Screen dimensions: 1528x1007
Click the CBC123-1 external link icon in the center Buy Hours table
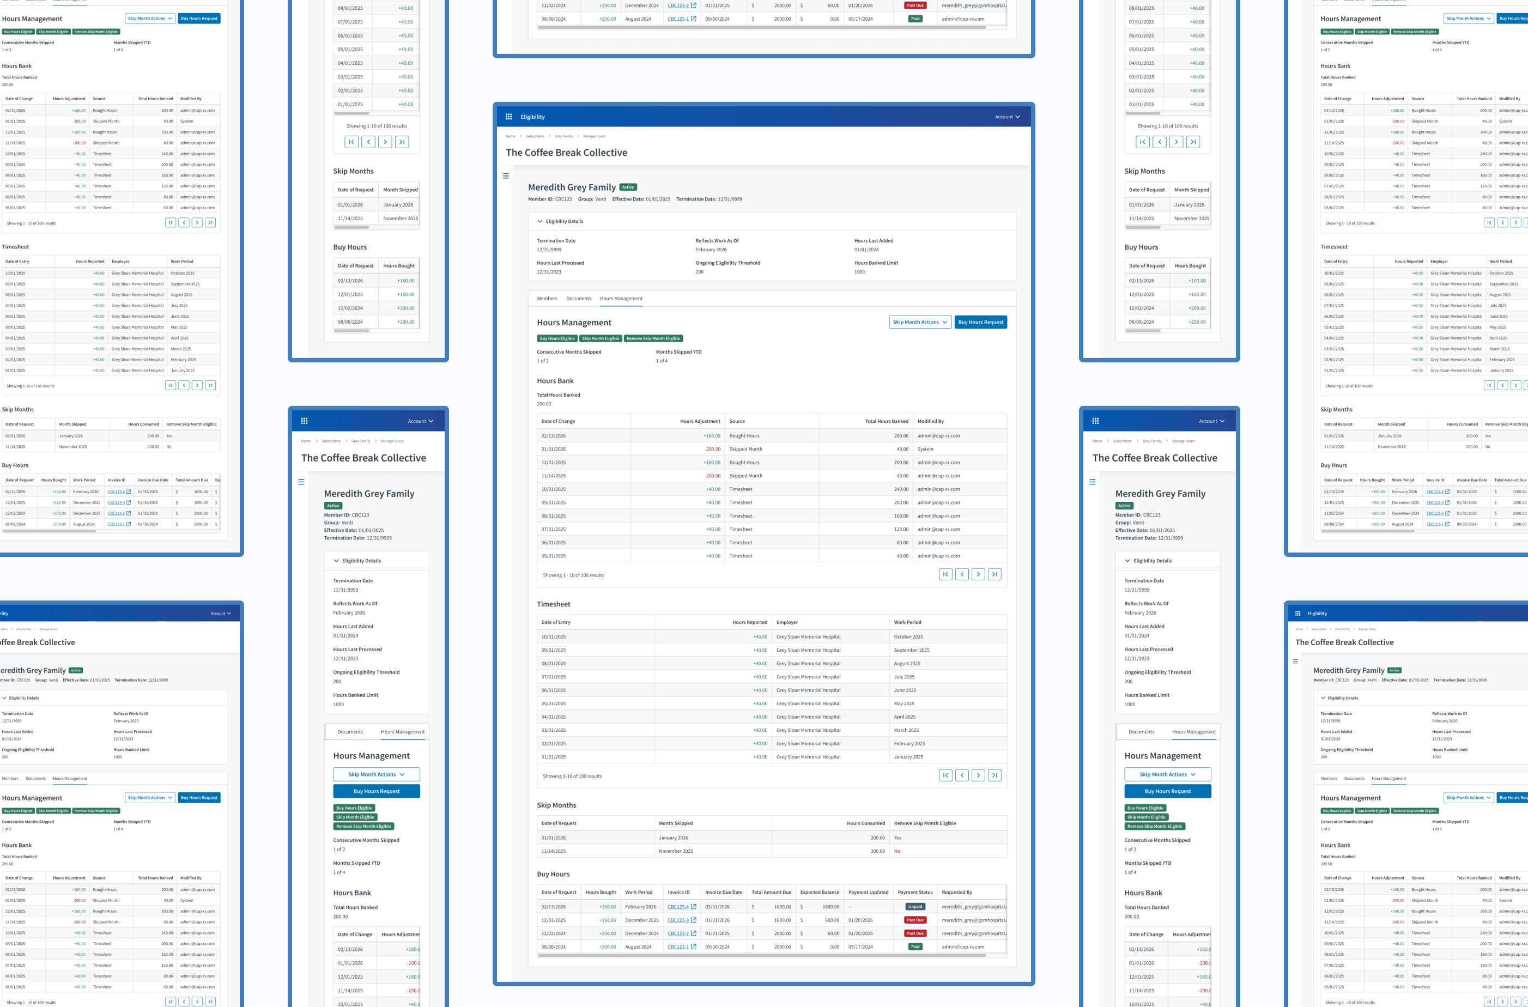click(x=694, y=947)
